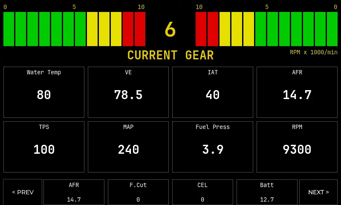341x205 pixels.
Task: Click the VE value 78.5
Action: [128, 95]
